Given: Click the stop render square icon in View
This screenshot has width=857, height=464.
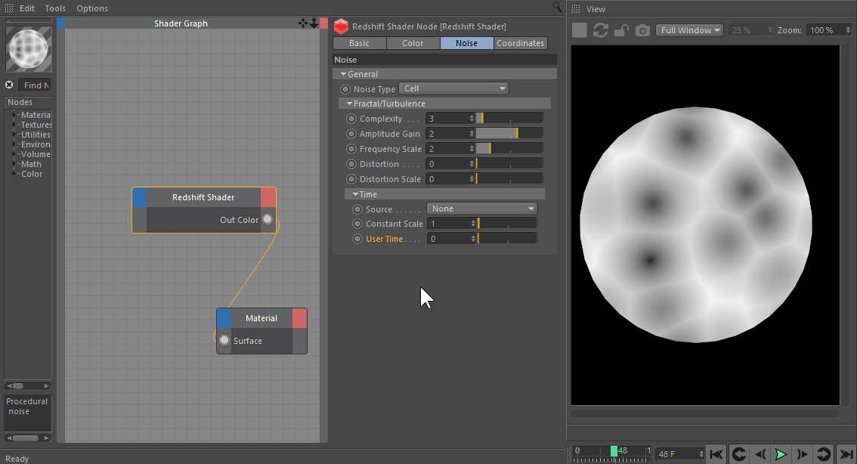Looking at the screenshot, I should pos(580,30).
